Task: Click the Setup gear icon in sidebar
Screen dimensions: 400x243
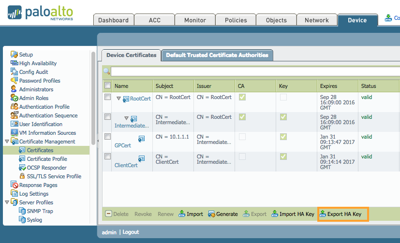Action: click(14, 55)
